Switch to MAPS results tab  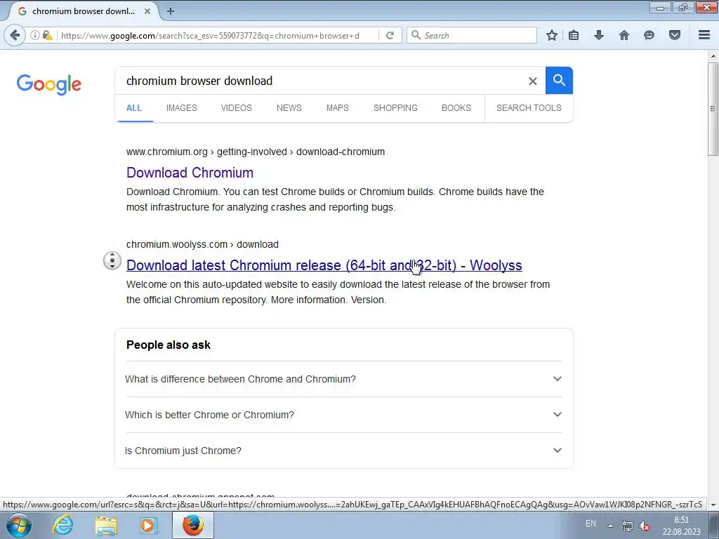[338, 108]
